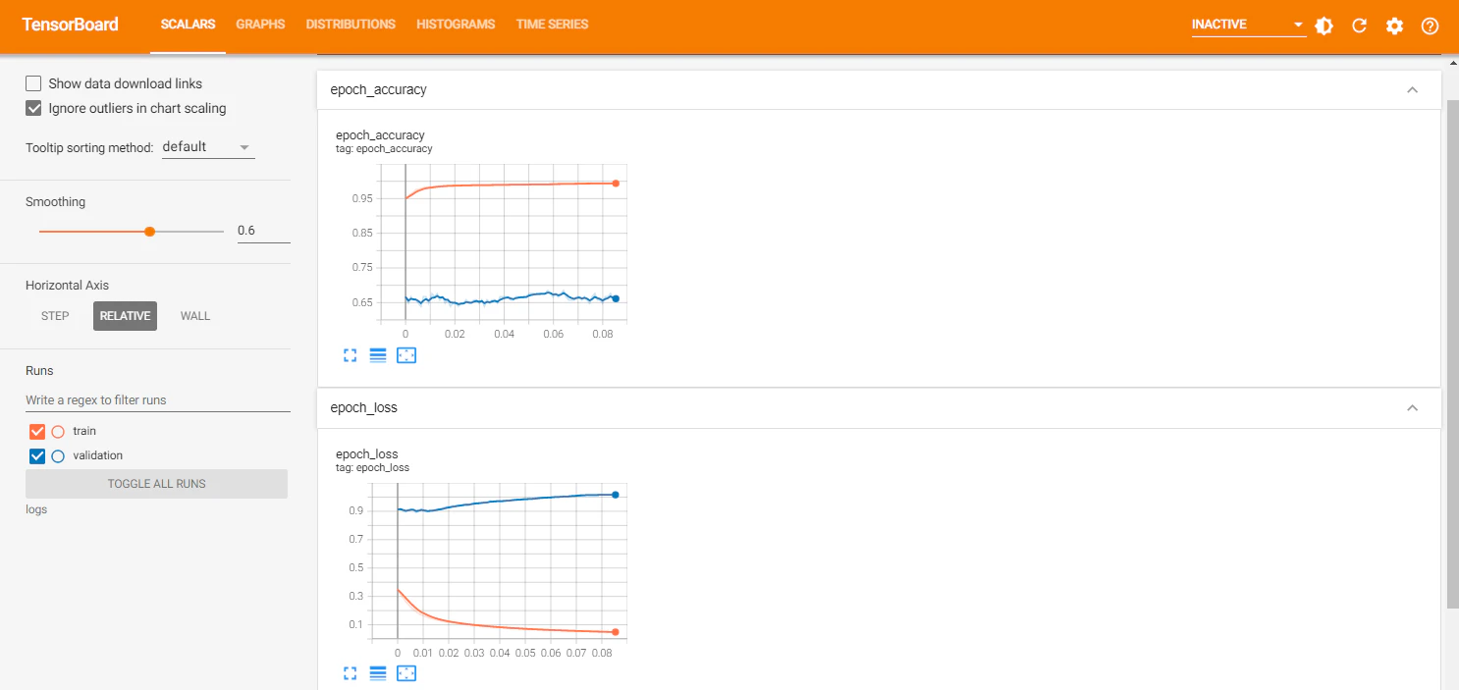Switch to the GRAPHS tab

pos(260,25)
